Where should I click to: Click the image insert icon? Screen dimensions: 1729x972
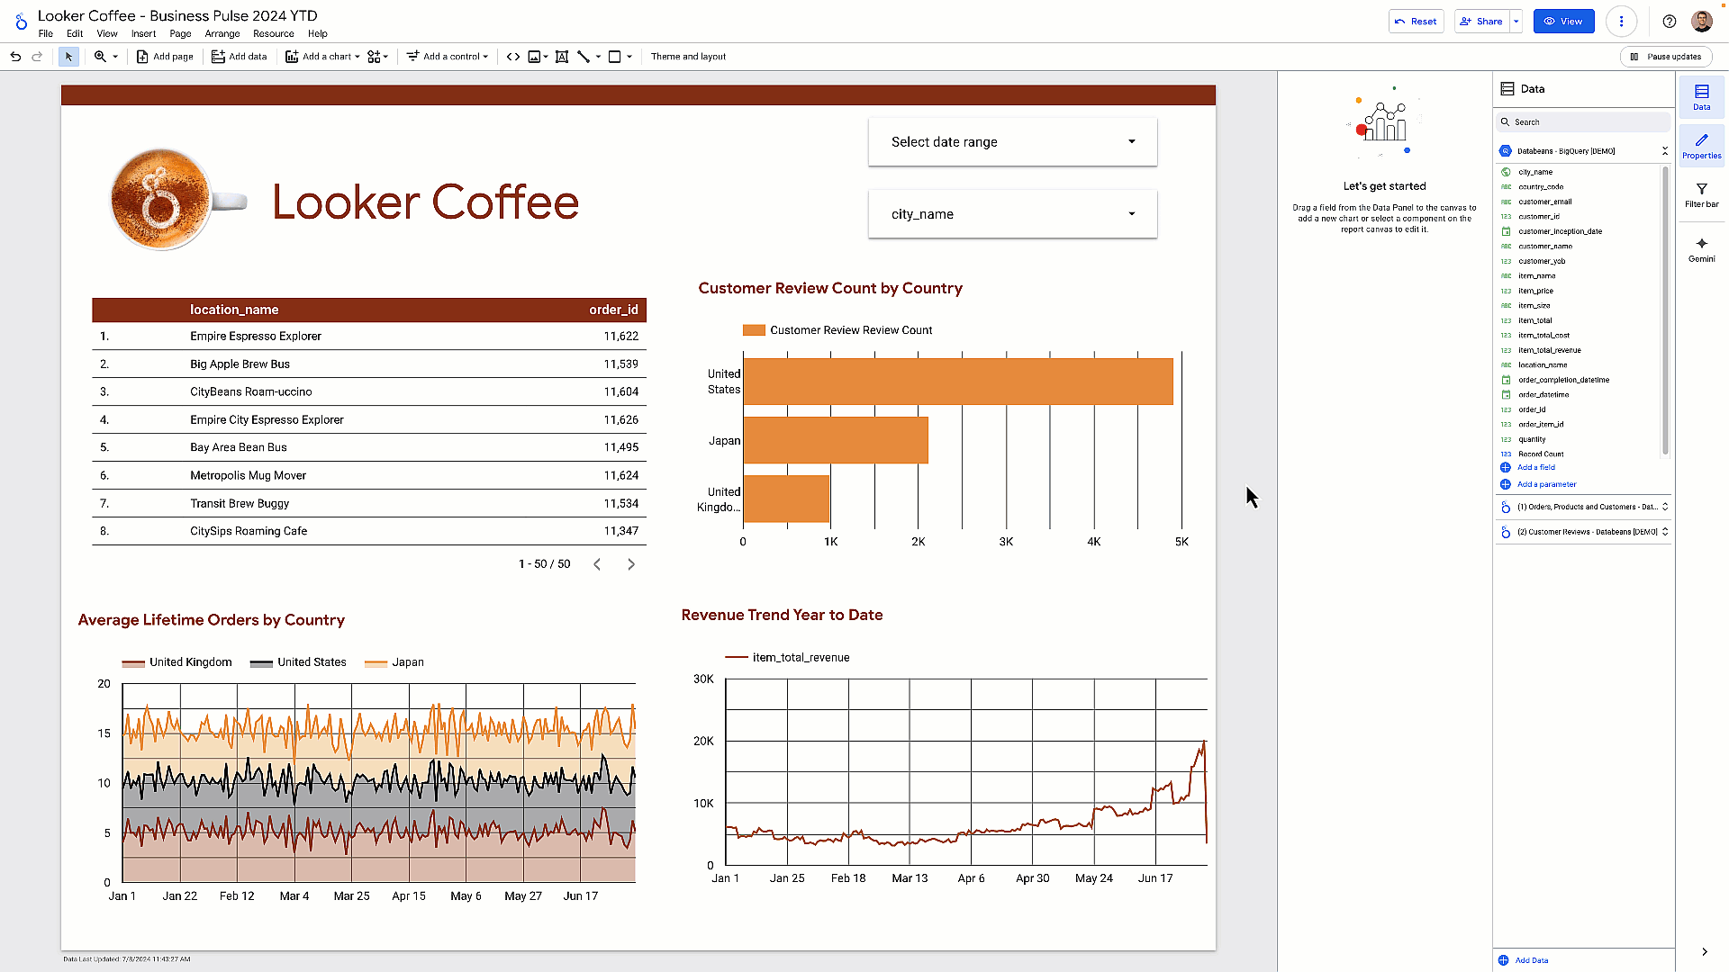pos(534,57)
